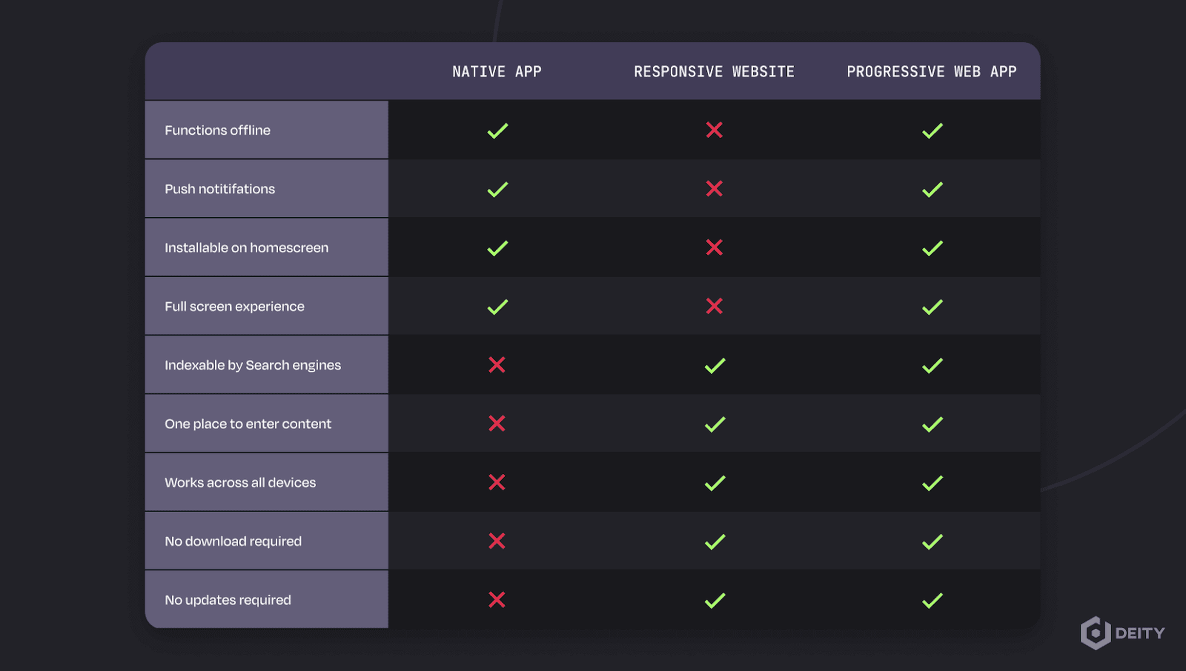This screenshot has height=671, width=1186.
Task: Click Responsive Website red X for Push notifications
Action: point(714,189)
